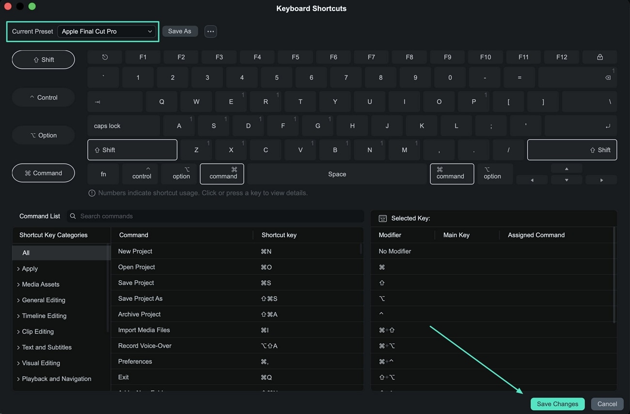
Task: Click the keyboard icon beside Selected Key
Action: (382, 218)
